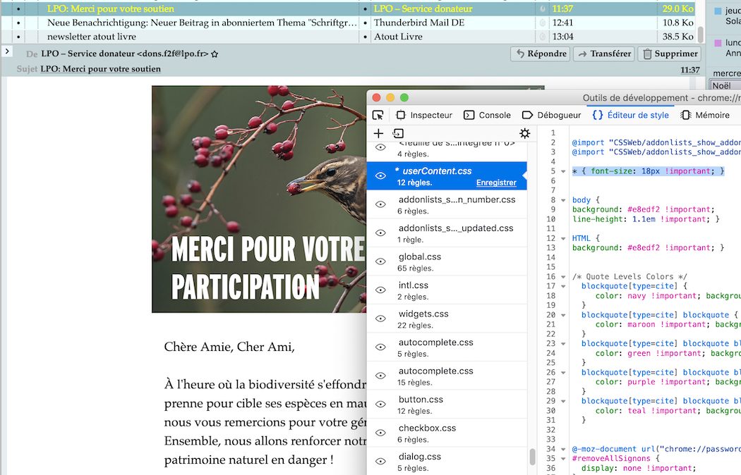Collapse the blockquote rule at line 17

562,286
